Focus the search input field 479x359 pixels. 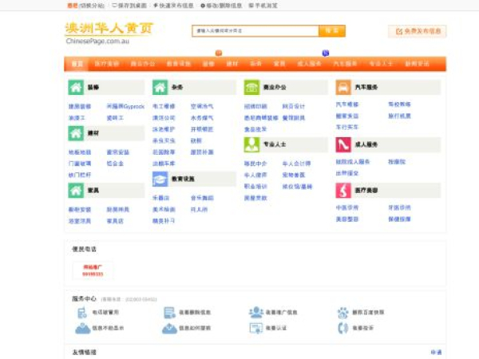(x=254, y=31)
